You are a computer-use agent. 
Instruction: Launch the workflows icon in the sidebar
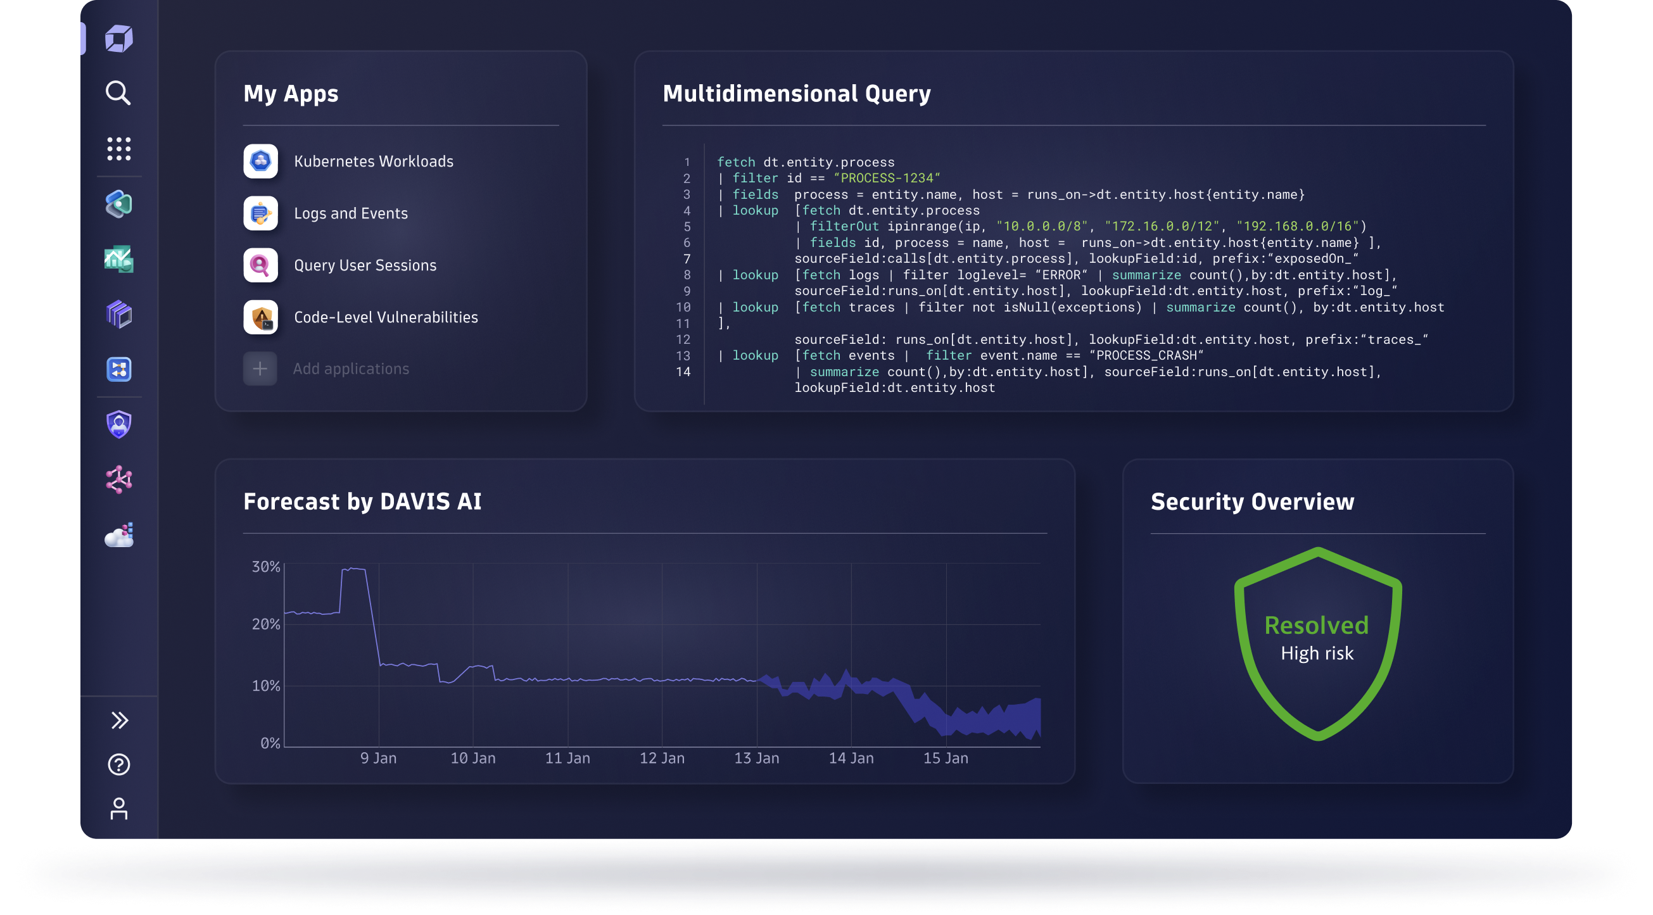pos(118,370)
